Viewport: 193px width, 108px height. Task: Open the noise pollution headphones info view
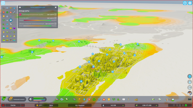[11, 40]
